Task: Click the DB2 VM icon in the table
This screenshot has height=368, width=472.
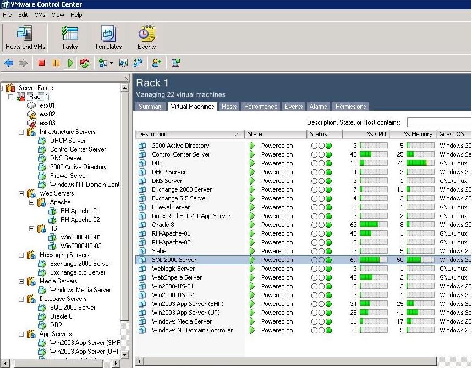Action: pos(142,163)
